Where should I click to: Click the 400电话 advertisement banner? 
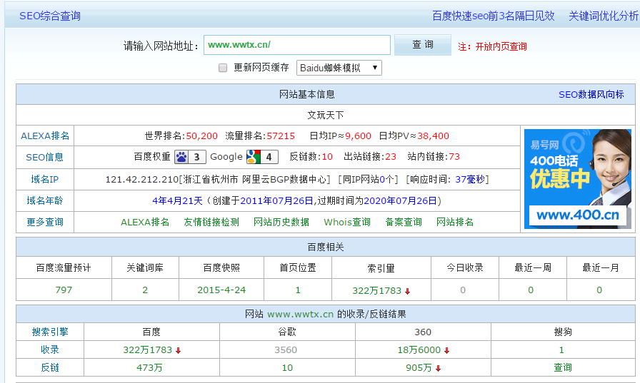(578, 179)
